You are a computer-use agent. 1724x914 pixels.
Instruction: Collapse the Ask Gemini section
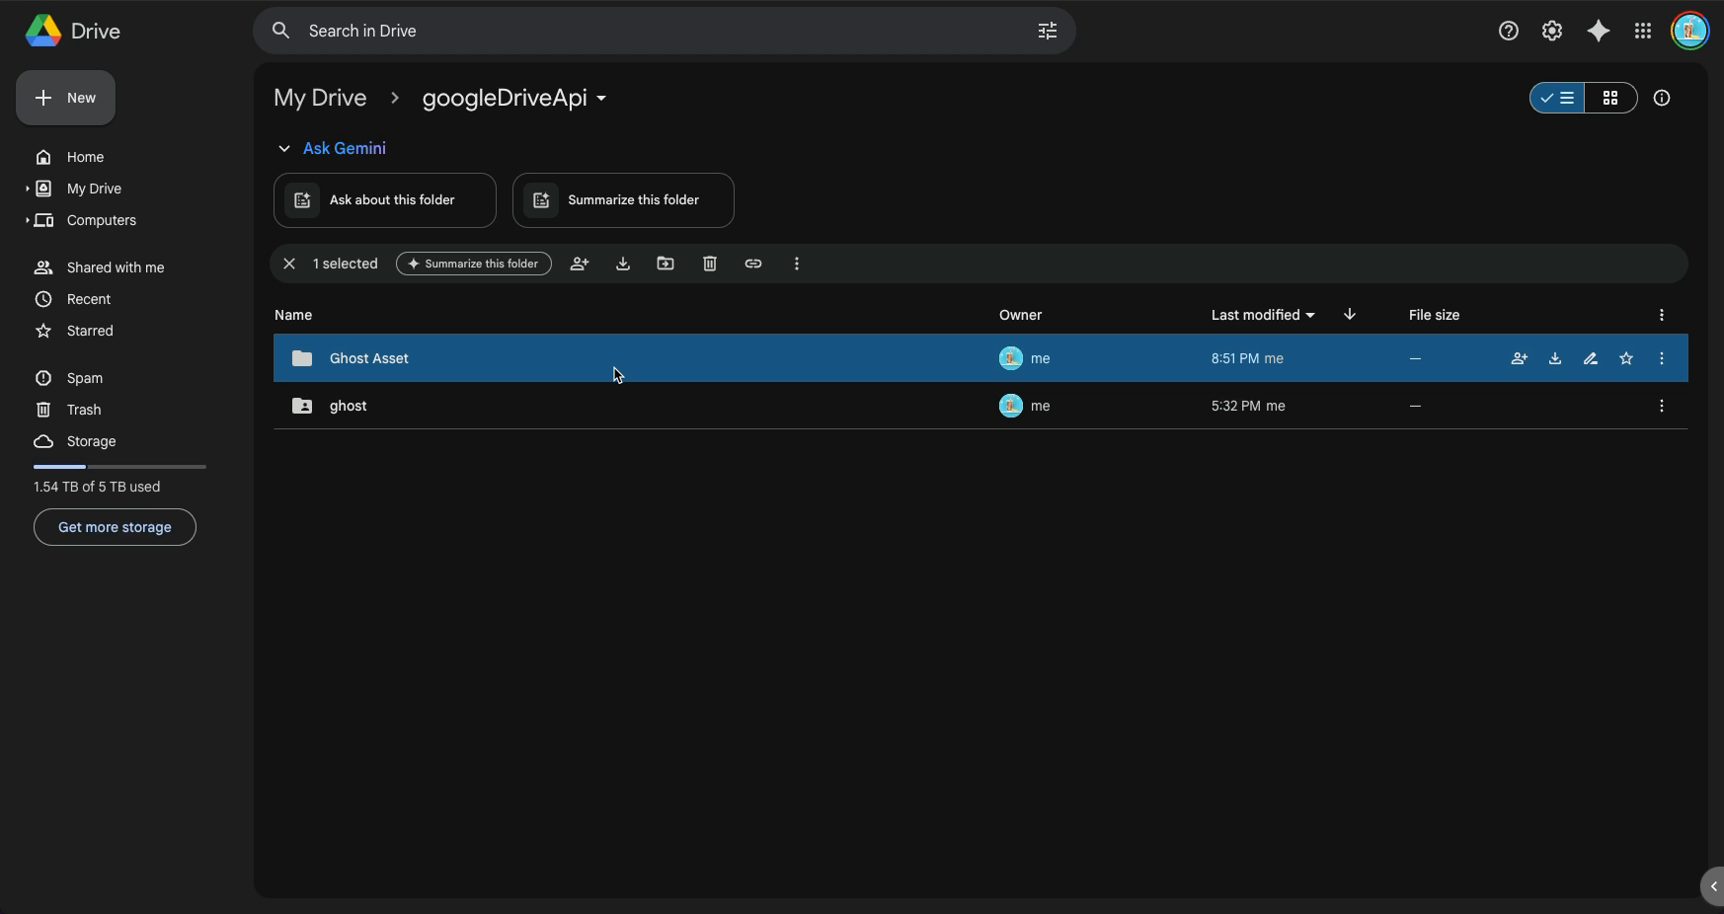pyautogui.click(x=284, y=148)
